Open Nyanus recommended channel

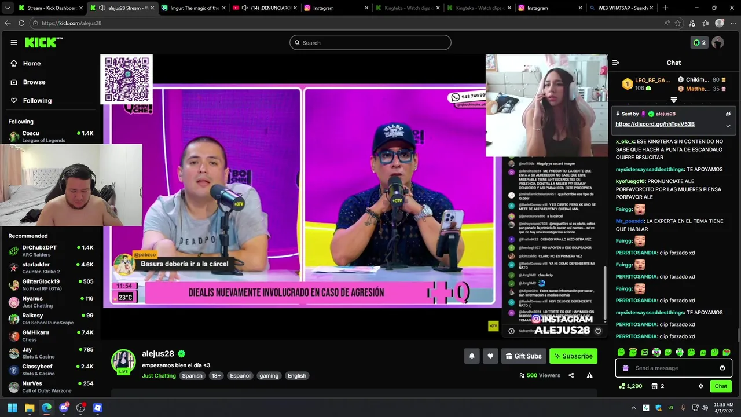click(51, 302)
